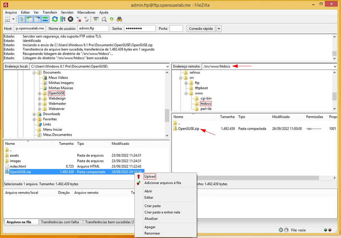Toggle the local directory tree view
The height and width of the screenshot is (238, 341).
point(30,19)
